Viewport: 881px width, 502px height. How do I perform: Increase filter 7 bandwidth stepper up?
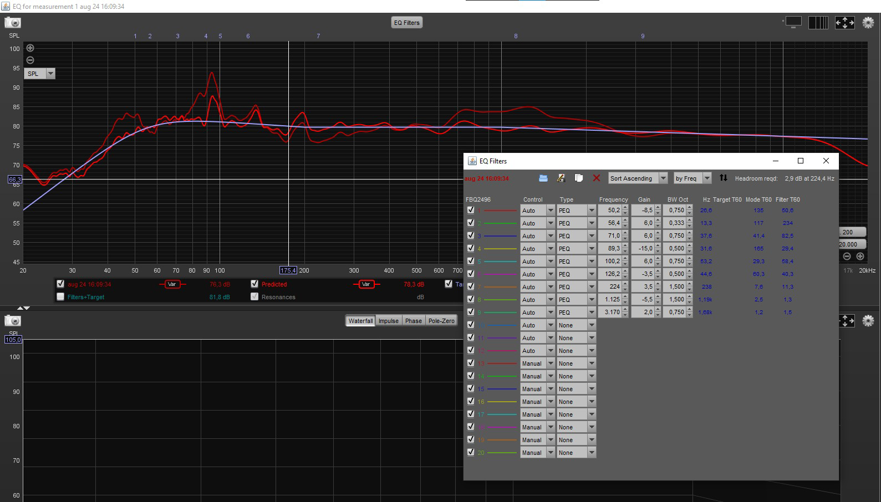point(690,284)
